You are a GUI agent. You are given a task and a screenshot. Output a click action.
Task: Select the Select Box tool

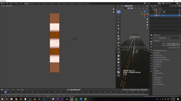(118, 12)
